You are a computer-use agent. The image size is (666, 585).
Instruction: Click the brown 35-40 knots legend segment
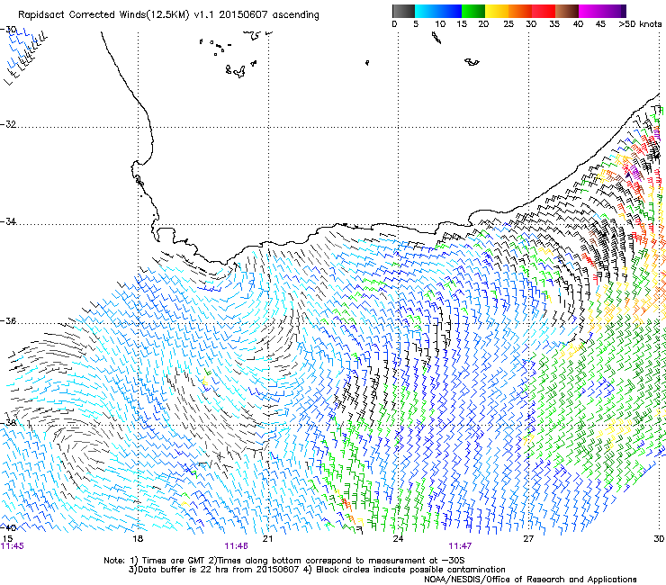(x=567, y=11)
